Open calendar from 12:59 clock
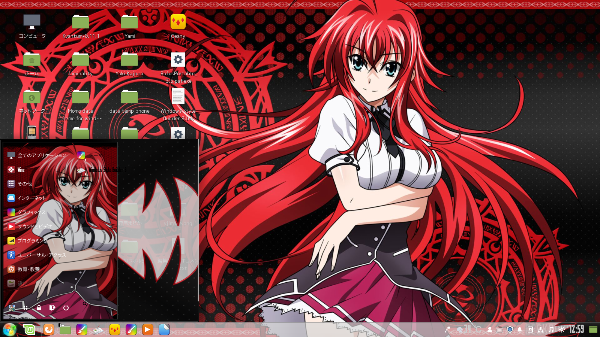Screen dimensions: 600x337 [x=576, y=330]
